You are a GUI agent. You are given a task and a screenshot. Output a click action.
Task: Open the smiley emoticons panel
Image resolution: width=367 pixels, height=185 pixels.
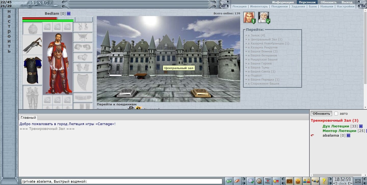coord(259,181)
